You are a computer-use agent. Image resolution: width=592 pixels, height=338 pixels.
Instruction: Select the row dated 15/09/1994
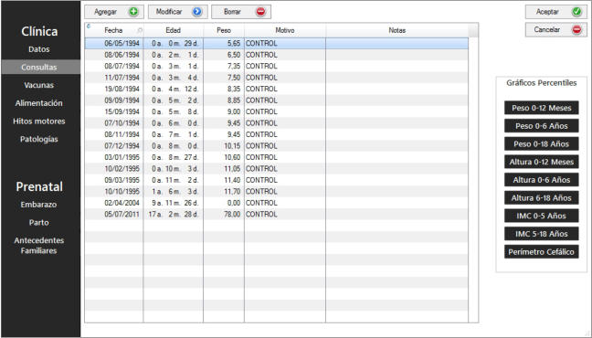277,111
